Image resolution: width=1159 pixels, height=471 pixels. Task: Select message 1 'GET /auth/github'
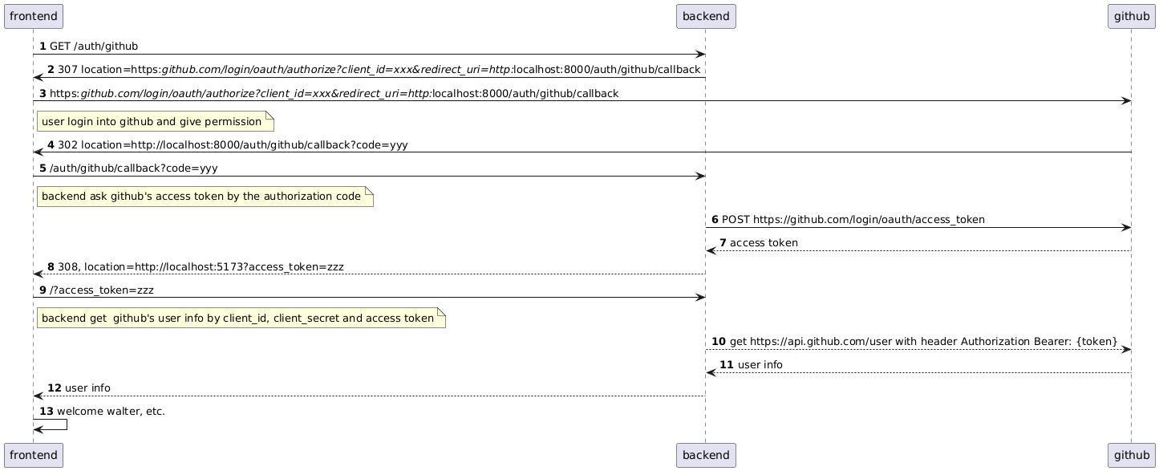point(88,47)
